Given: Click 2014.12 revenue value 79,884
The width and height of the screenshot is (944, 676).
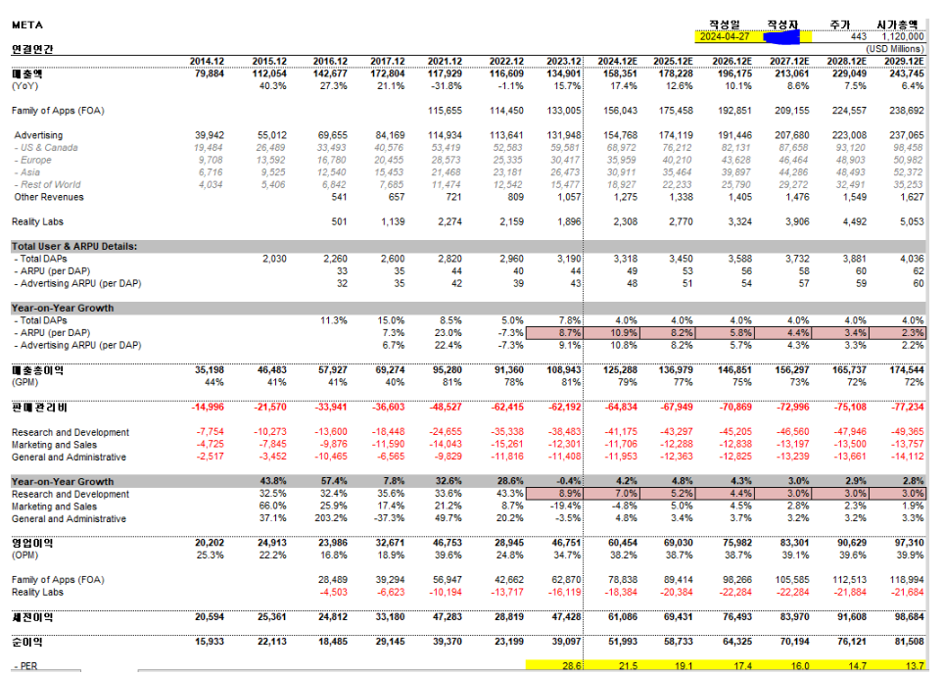Looking at the screenshot, I should coord(209,73).
